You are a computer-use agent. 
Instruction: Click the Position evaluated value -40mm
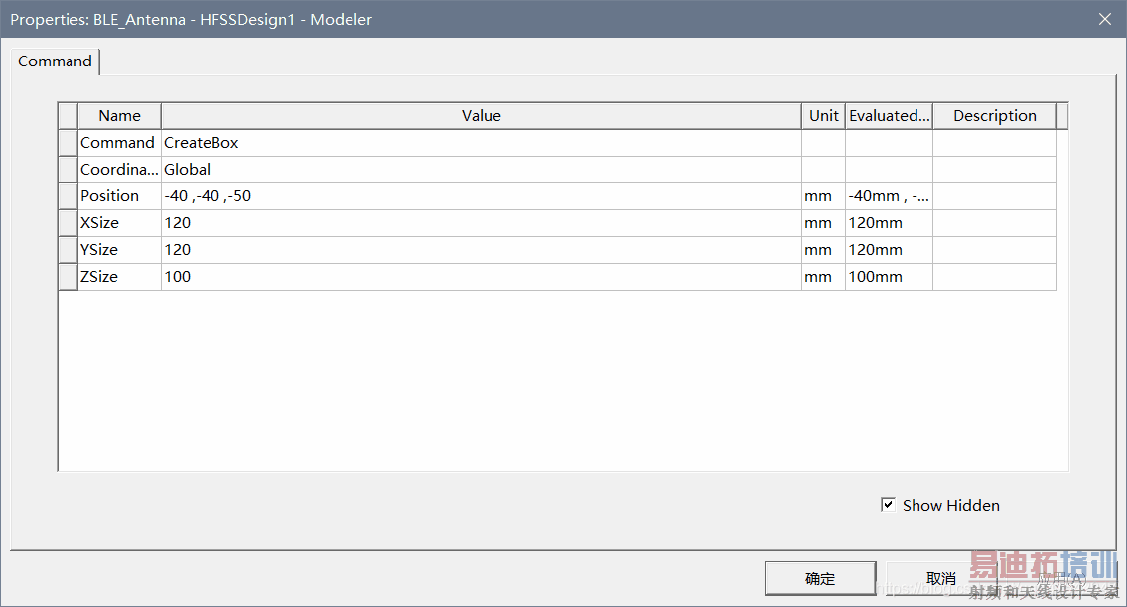point(889,196)
